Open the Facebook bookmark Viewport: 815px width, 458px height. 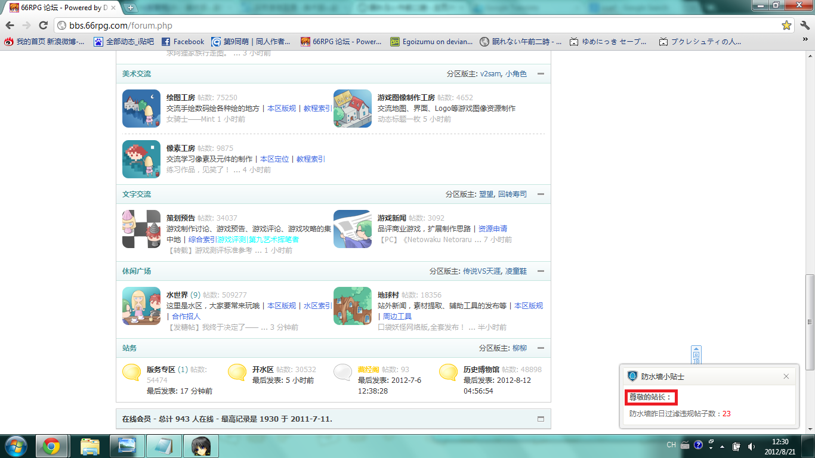[183, 42]
